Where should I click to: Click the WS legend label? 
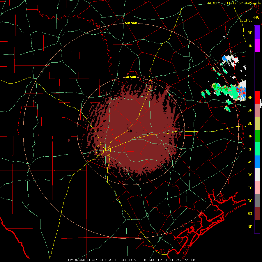coord(250,162)
